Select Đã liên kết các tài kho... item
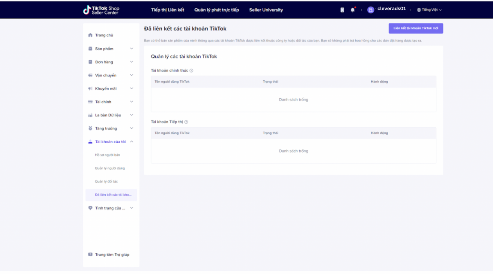 click(111, 195)
